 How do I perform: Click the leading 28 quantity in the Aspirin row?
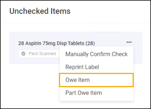[x=21, y=43]
